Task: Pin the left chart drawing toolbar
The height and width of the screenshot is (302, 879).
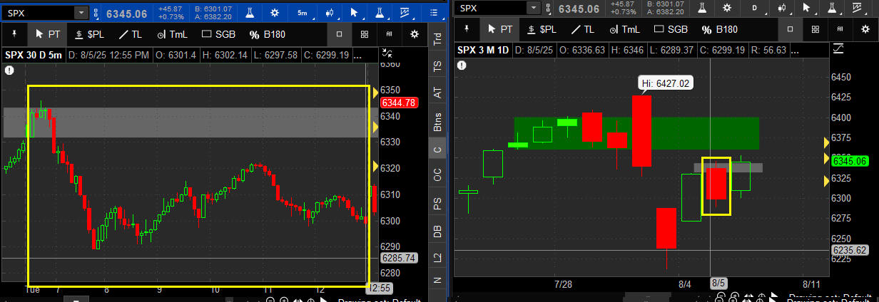Action: [13, 34]
